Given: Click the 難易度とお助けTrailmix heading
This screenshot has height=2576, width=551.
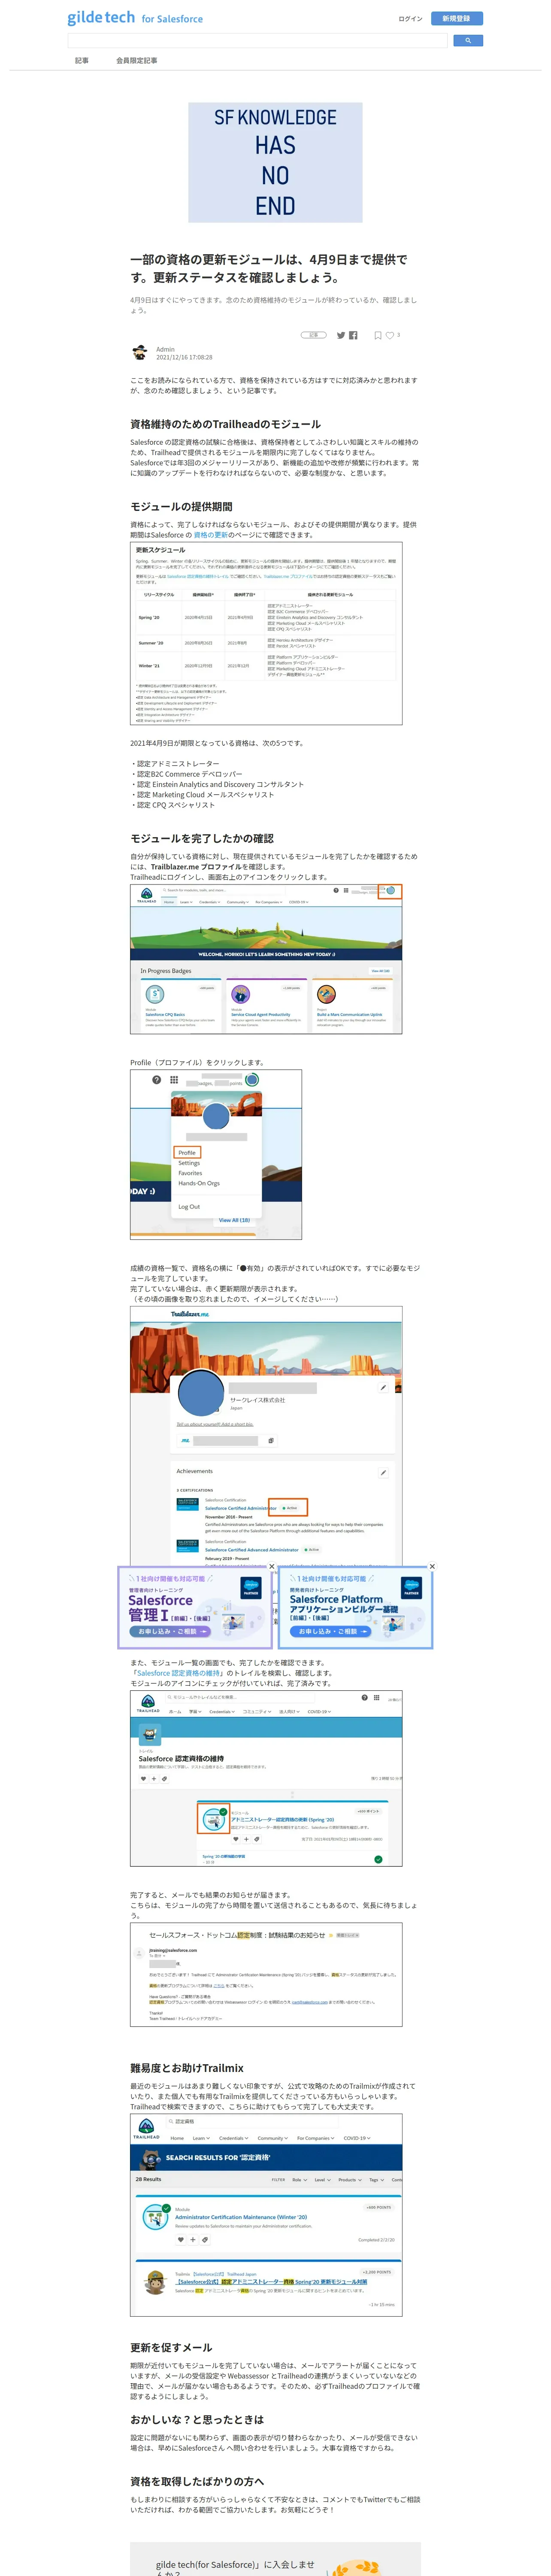Looking at the screenshot, I should point(187,2068).
